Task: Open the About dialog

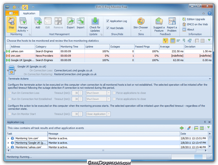Action: pyautogui.click(x=188, y=30)
